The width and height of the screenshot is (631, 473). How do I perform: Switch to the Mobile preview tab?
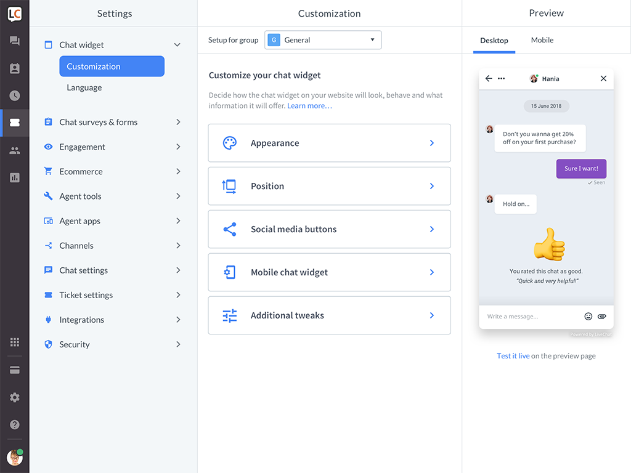point(542,40)
